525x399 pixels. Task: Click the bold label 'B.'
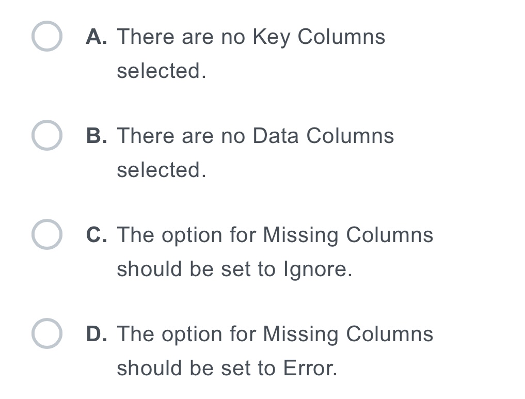coord(97,135)
